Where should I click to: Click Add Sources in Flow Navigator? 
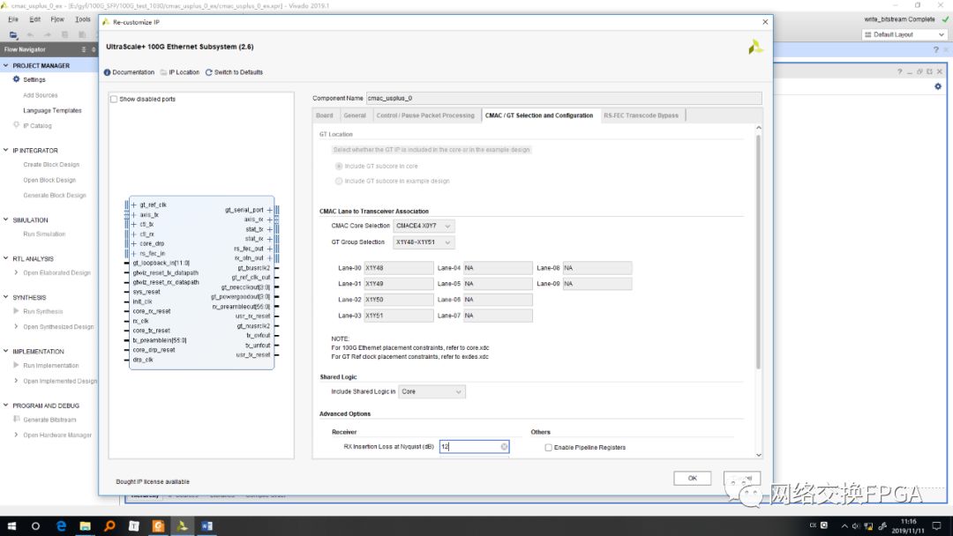(x=40, y=95)
